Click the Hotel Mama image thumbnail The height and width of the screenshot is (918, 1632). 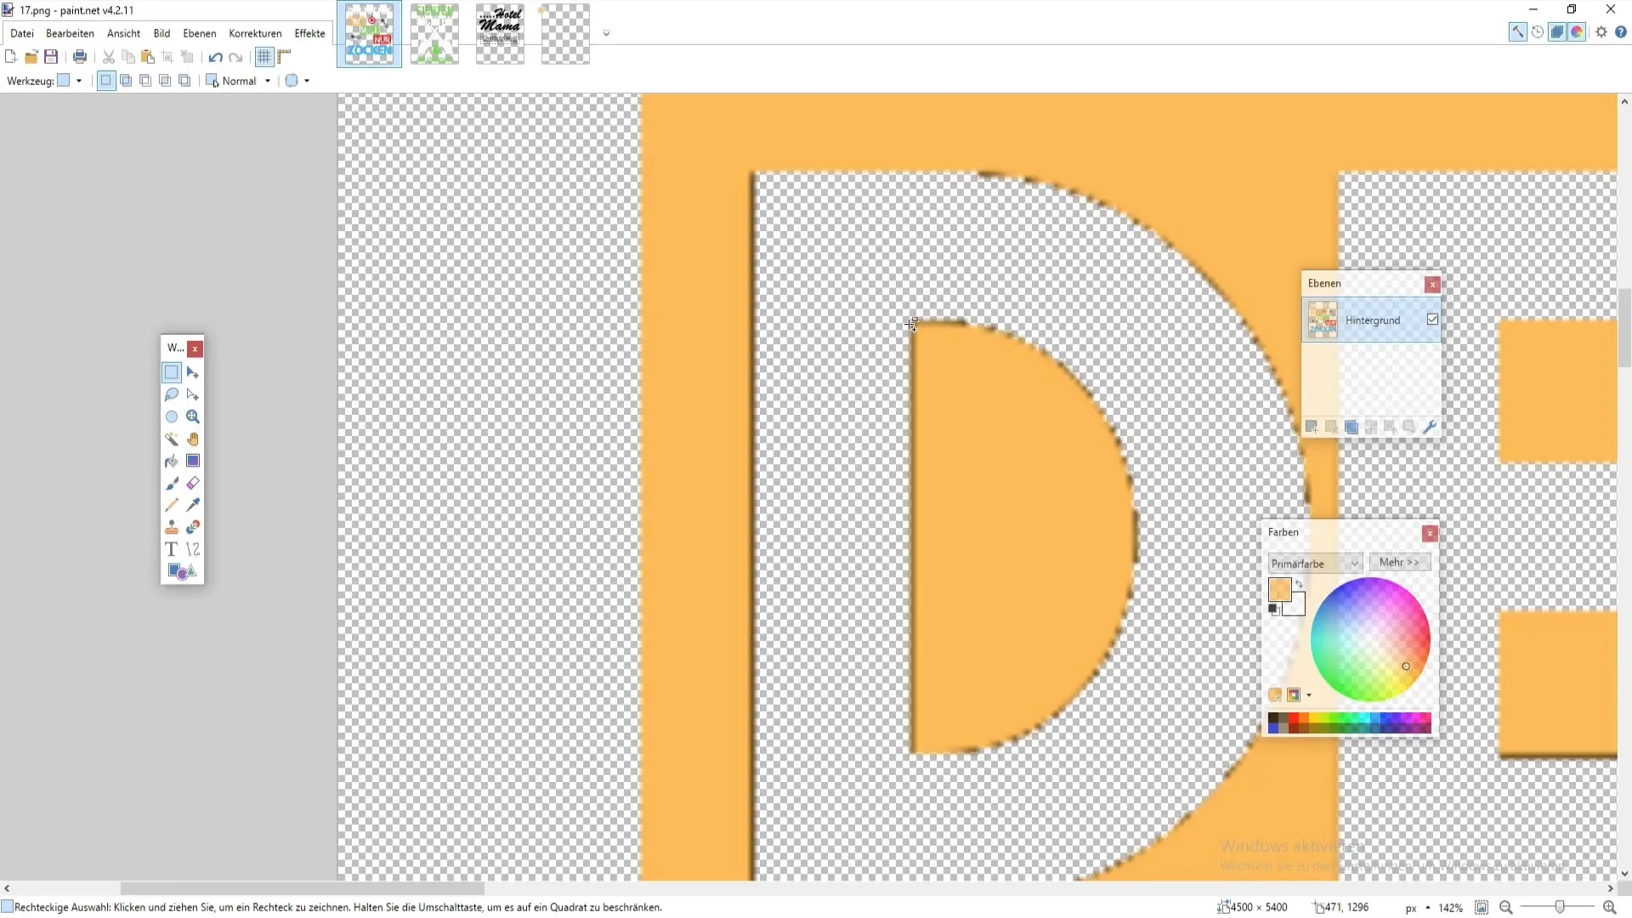(x=501, y=31)
